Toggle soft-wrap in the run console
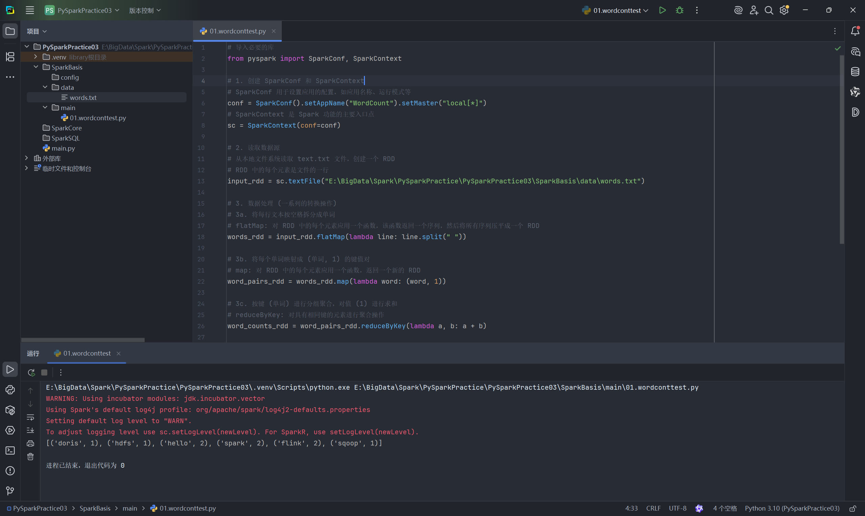 point(31,417)
